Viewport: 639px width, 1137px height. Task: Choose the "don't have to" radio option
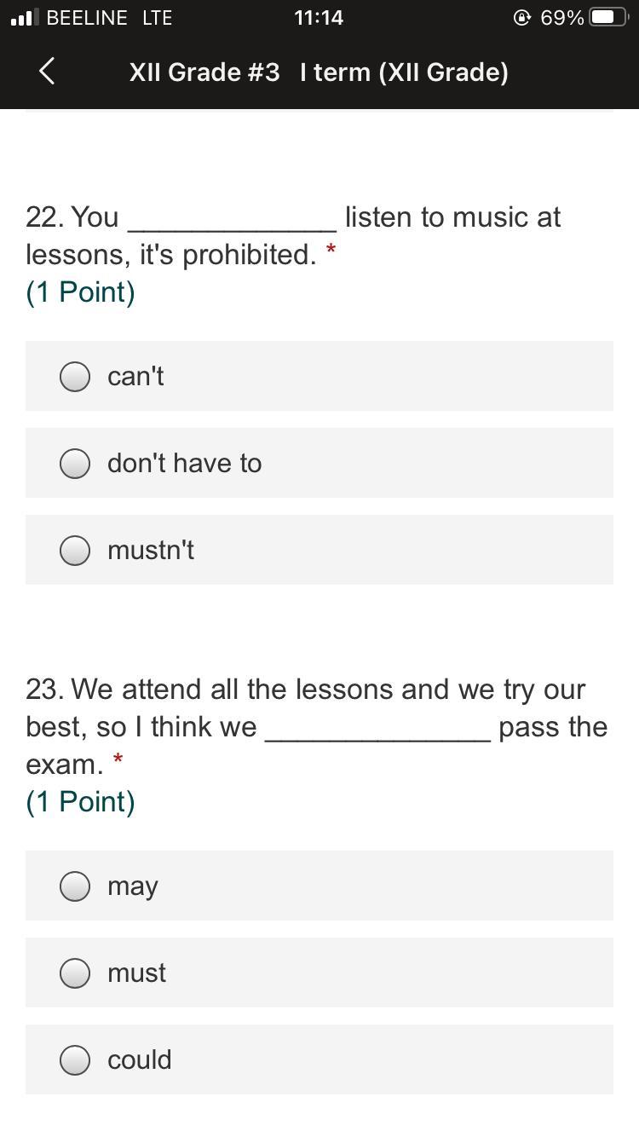pyautogui.click(x=75, y=463)
